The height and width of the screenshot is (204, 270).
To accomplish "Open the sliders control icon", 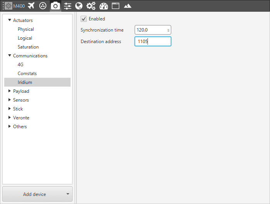I will tap(67, 6).
